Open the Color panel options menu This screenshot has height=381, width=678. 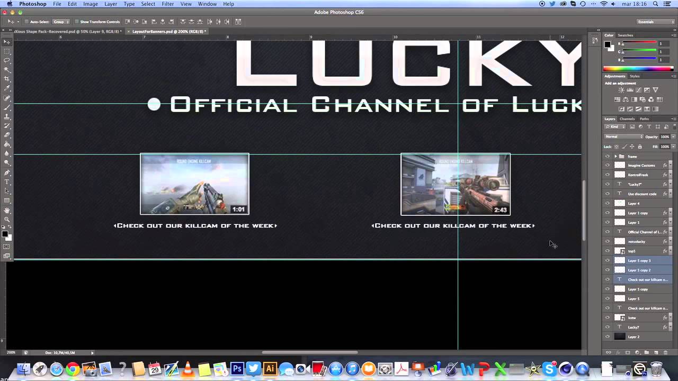pyautogui.click(x=674, y=35)
